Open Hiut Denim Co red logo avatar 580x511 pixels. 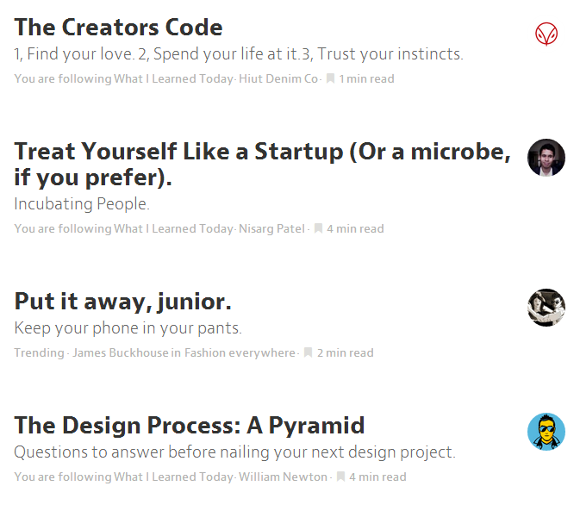(x=546, y=34)
